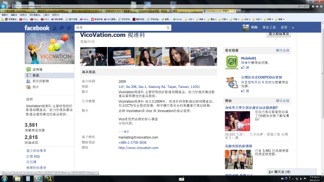The height and width of the screenshot is (182, 324).
Task: Open the http://www.vicovation.com website link
Action: [138, 148]
